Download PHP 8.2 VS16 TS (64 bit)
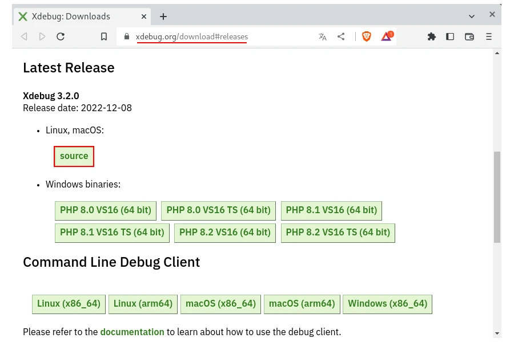The width and height of the screenshot is (514, 342). tap(338, 233)
